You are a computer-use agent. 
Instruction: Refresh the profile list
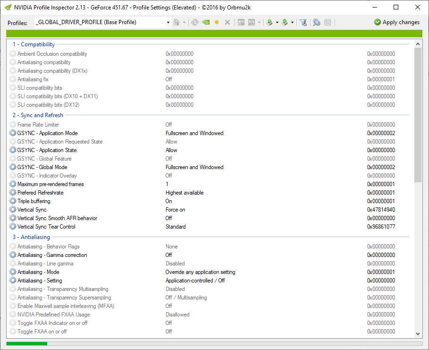coord(194,22)
